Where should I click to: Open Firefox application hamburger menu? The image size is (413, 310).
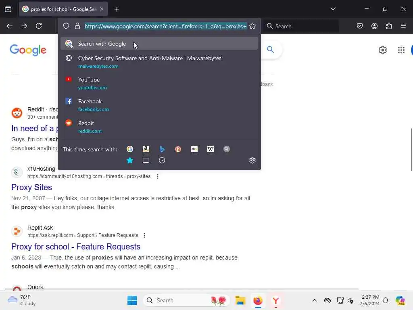point(403,26)
